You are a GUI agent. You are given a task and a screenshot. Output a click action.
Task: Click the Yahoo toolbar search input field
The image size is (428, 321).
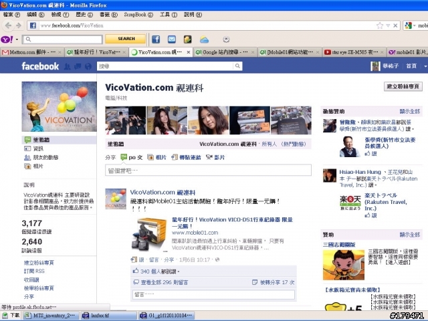point(62,39)
